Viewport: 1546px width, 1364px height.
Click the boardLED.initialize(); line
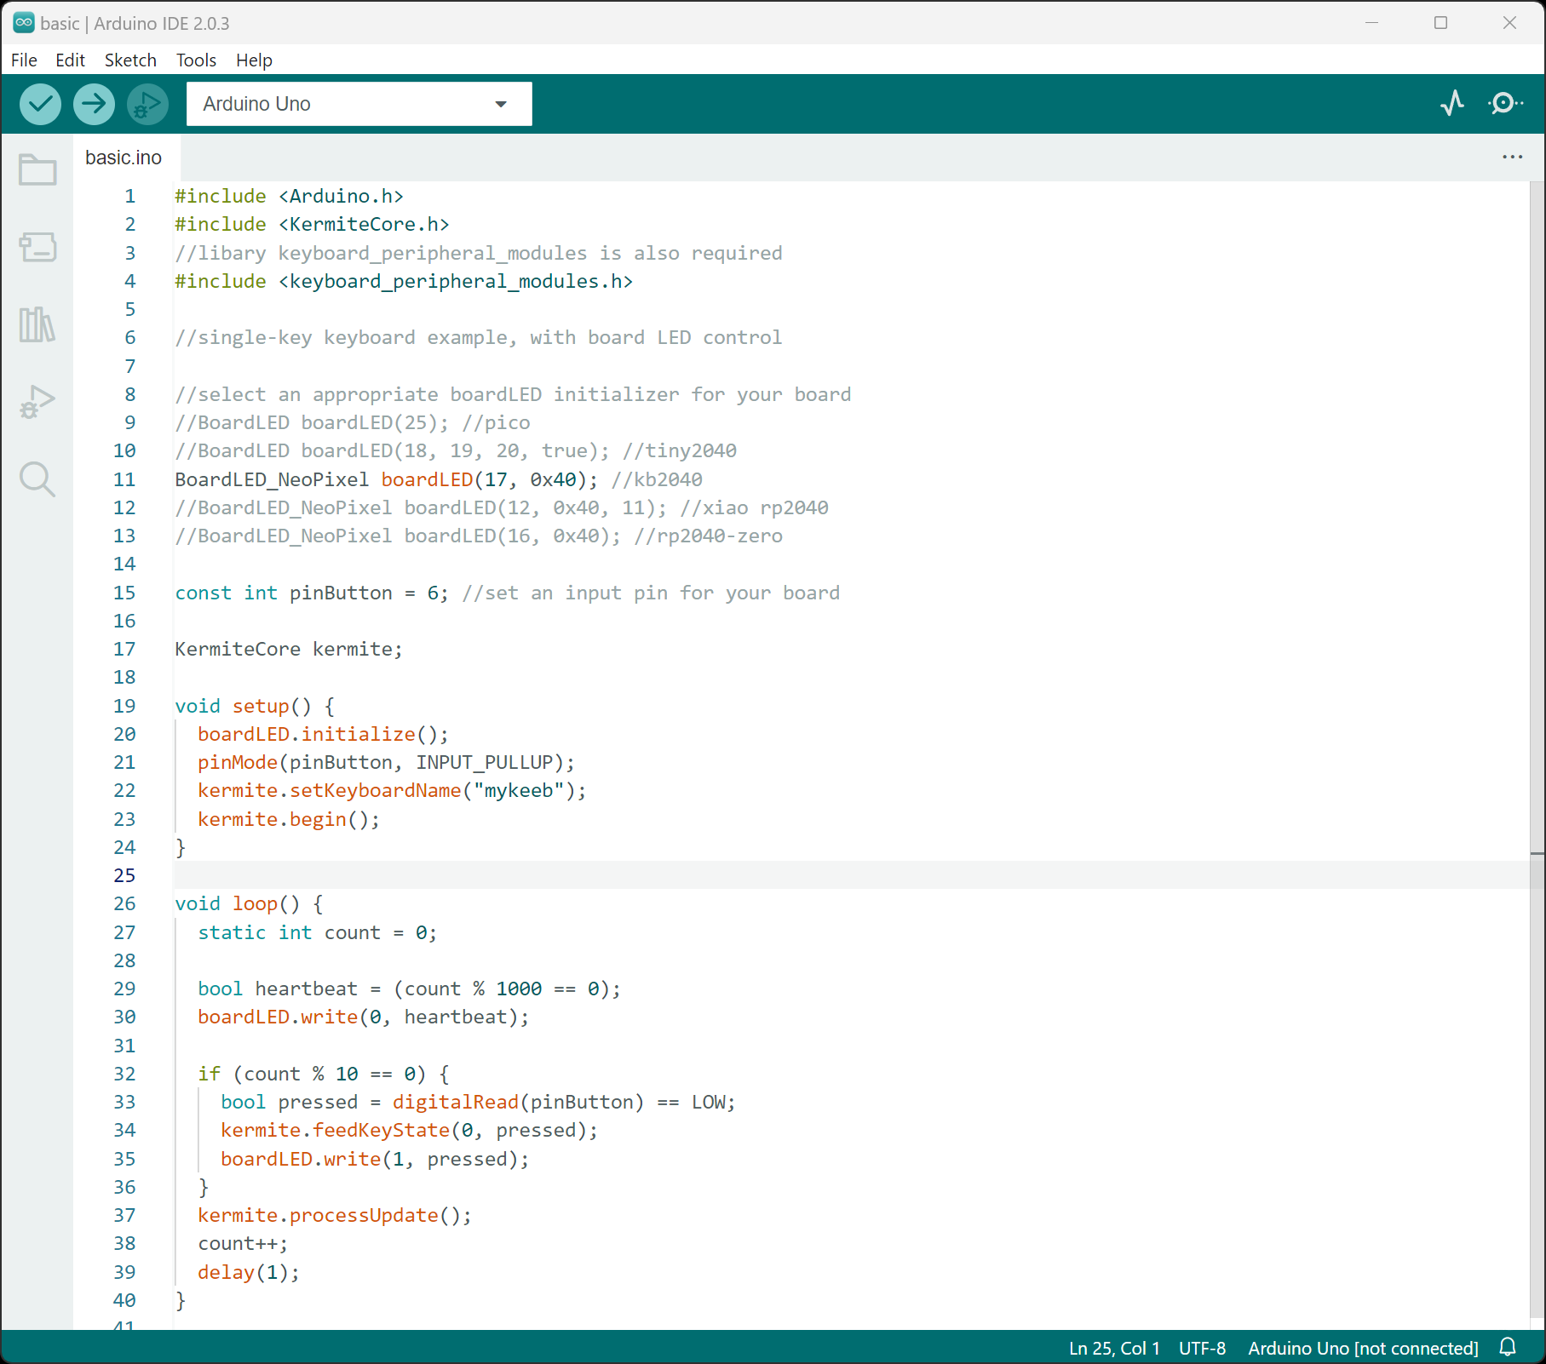(323, 734)
